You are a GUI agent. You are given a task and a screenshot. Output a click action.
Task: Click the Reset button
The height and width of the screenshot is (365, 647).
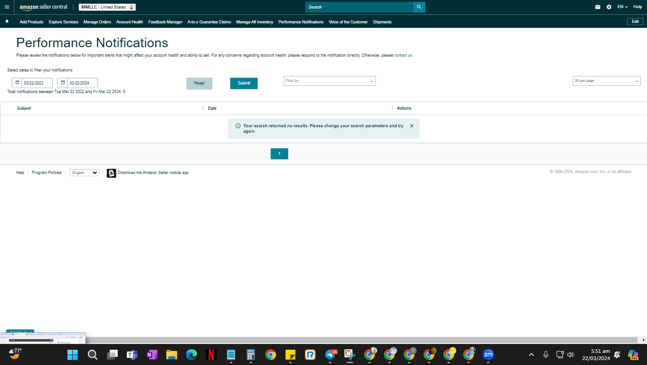[199, 83]
